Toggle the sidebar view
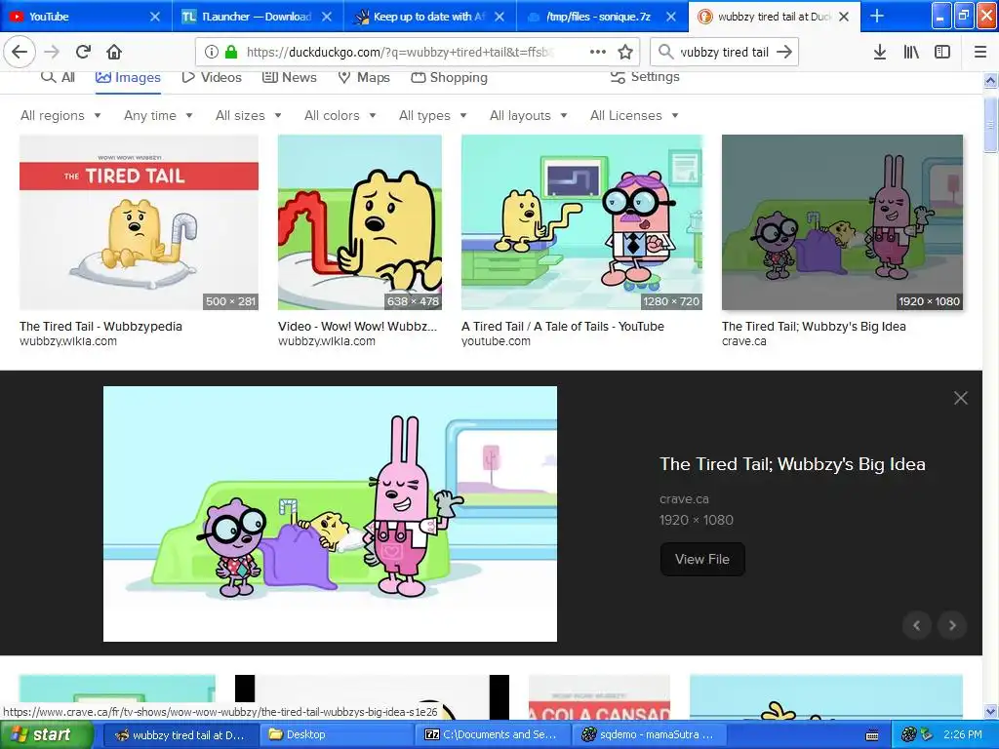The width and height of the screenshot is (999, 749). pos(942,53)
